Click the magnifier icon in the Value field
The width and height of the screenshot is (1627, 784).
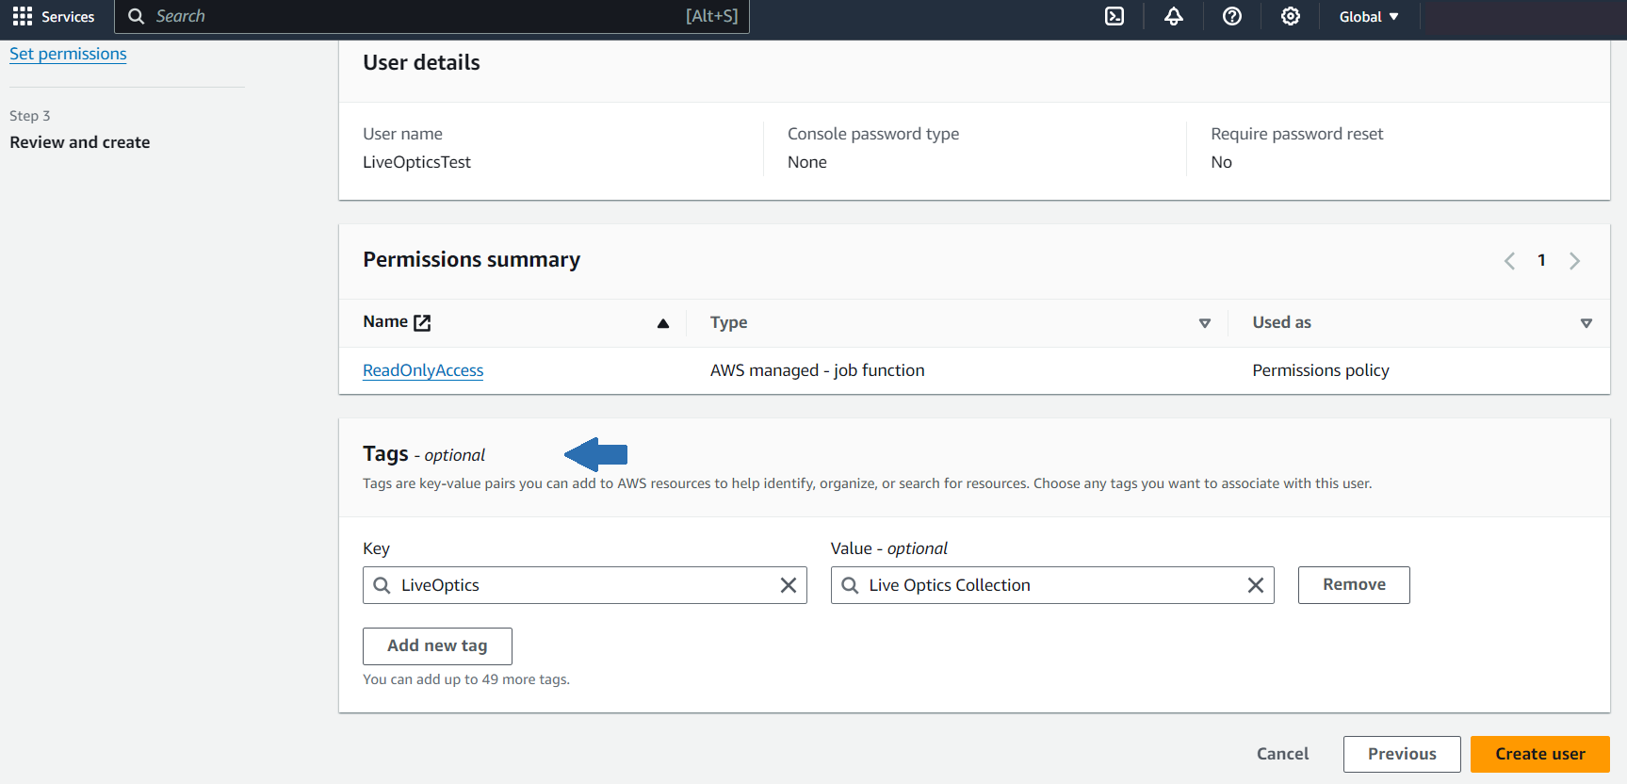click(850, 585)
